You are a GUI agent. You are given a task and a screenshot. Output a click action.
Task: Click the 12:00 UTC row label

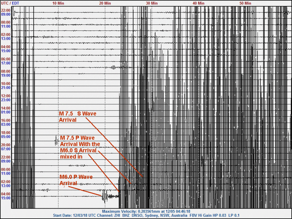coord(6,96)
